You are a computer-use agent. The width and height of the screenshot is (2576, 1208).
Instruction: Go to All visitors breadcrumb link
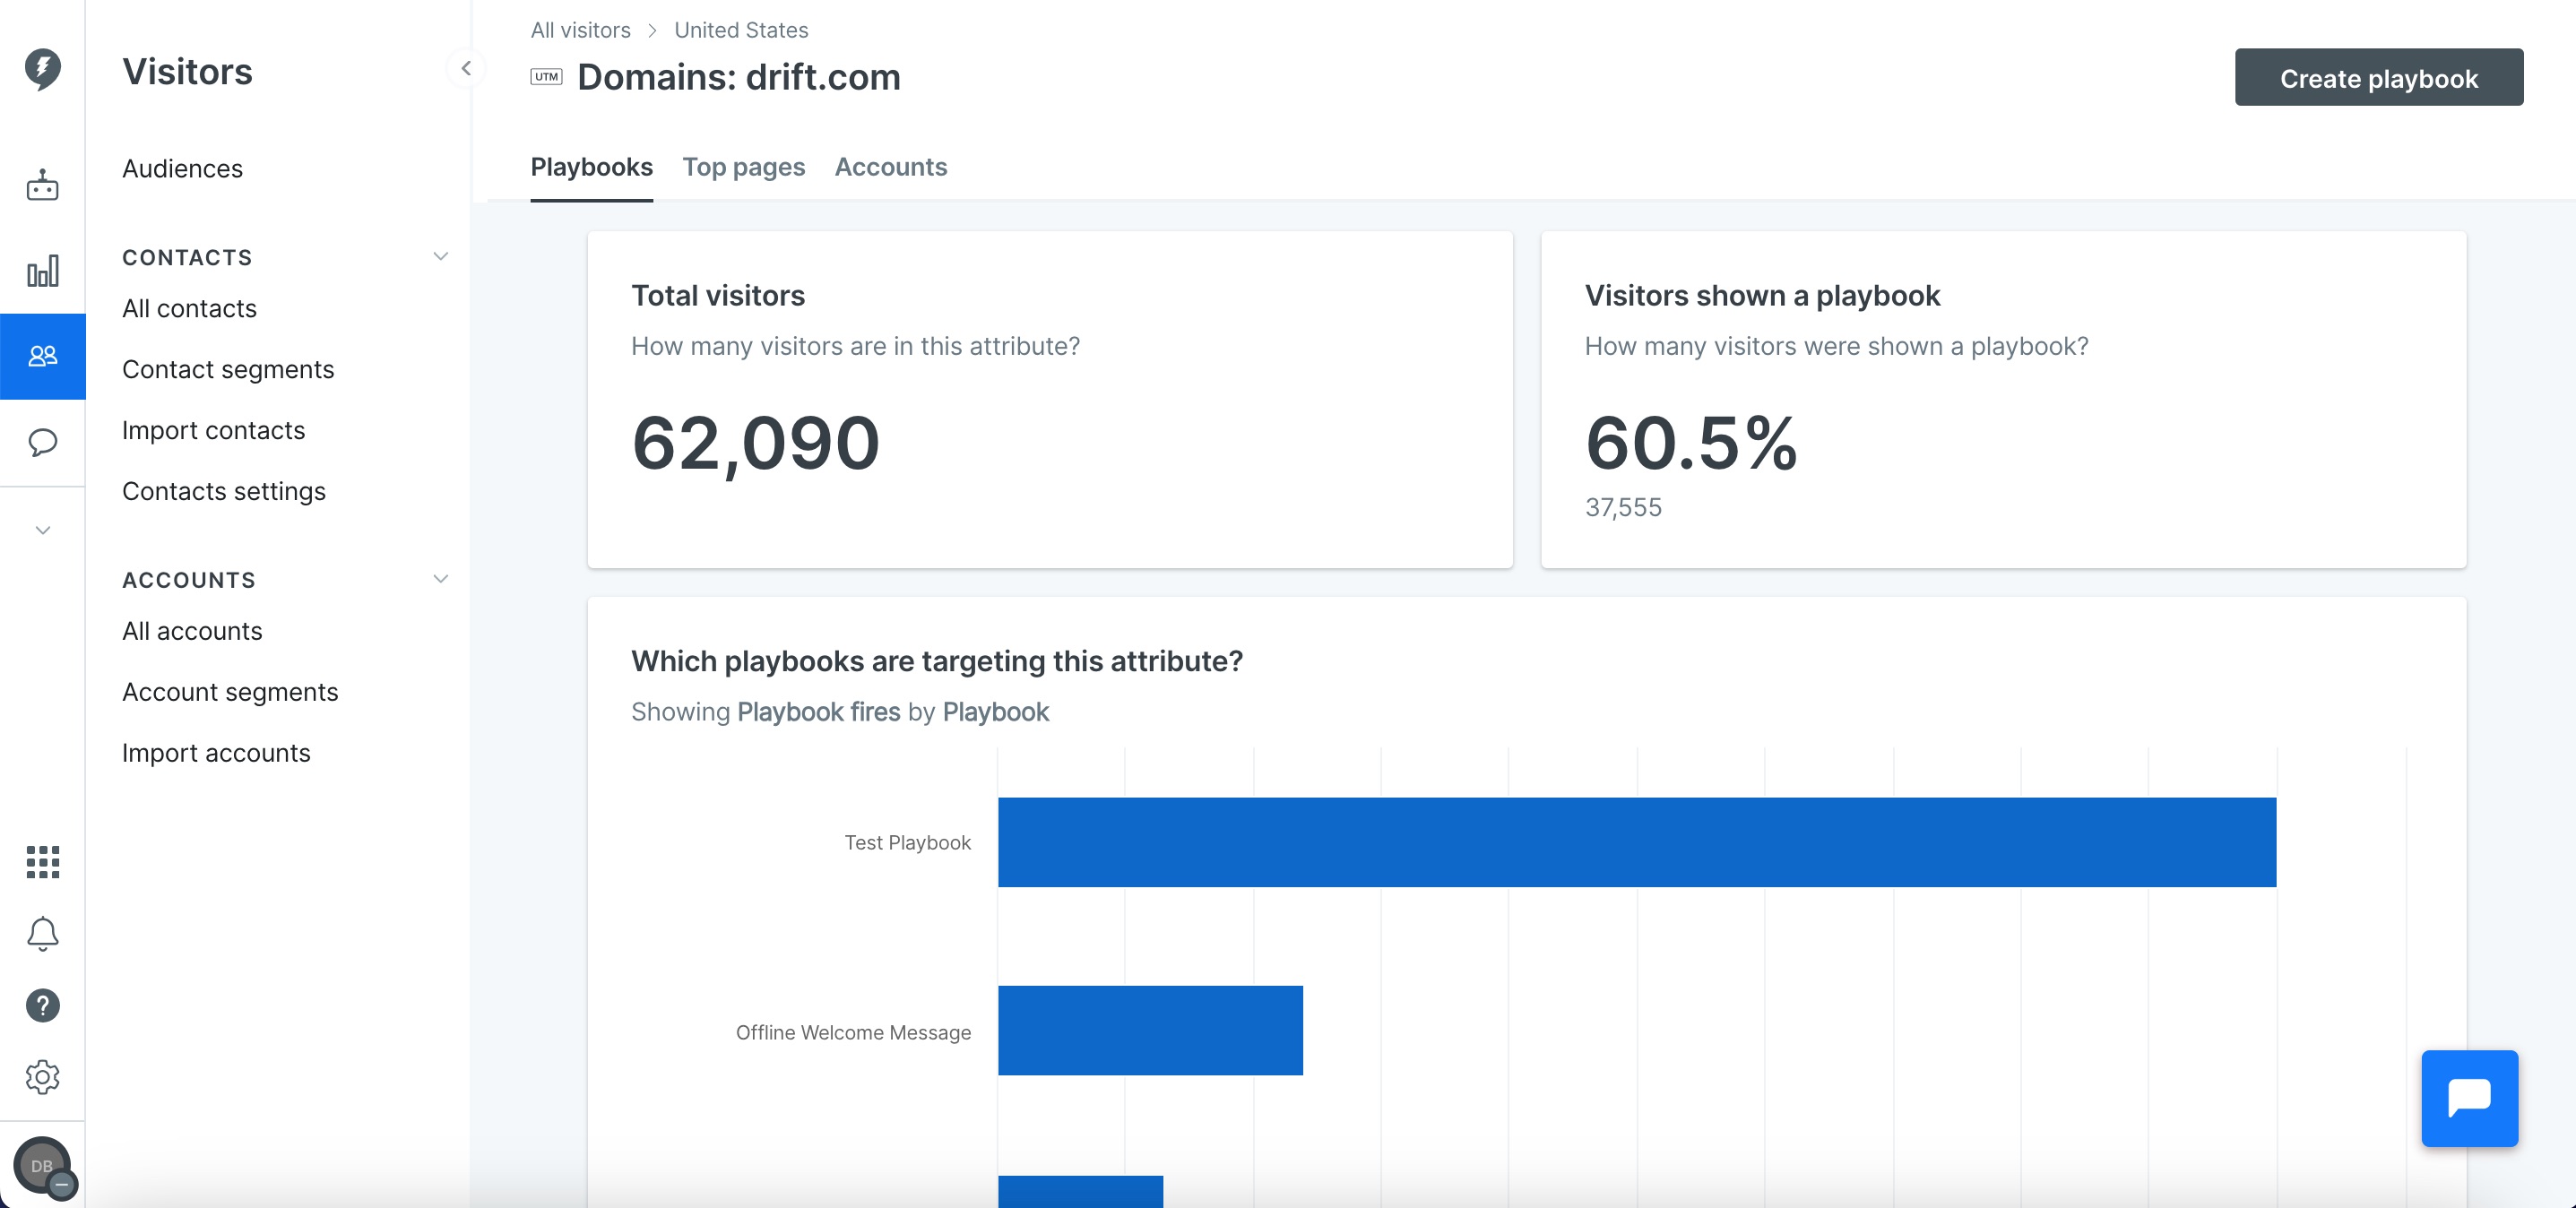[580, 30]
